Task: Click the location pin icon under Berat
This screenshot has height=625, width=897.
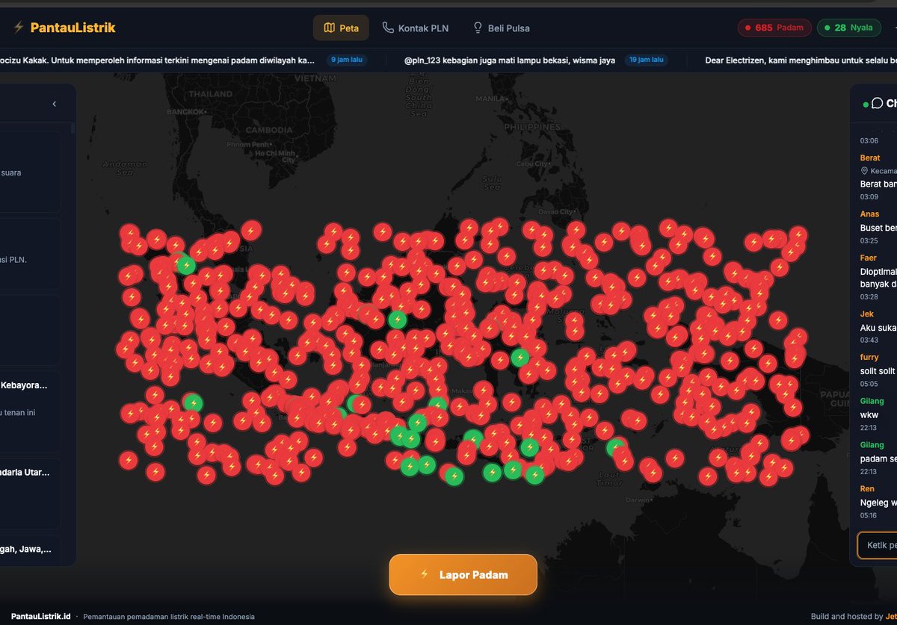Action: (864, 171)
